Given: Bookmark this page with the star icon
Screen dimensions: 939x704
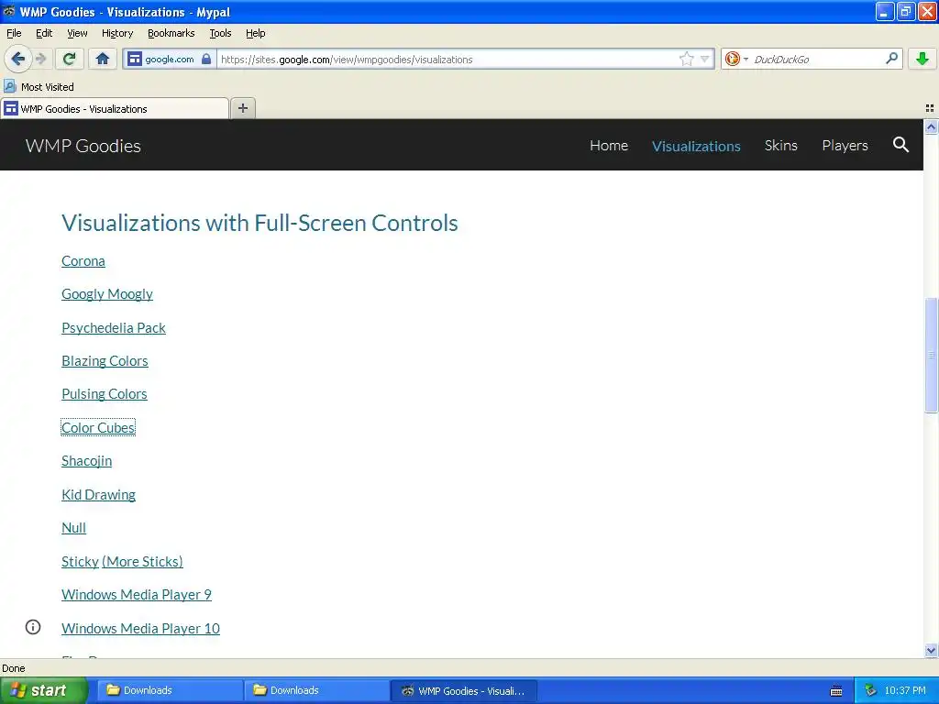Looking at the screenshot, I should click(686, 59).
